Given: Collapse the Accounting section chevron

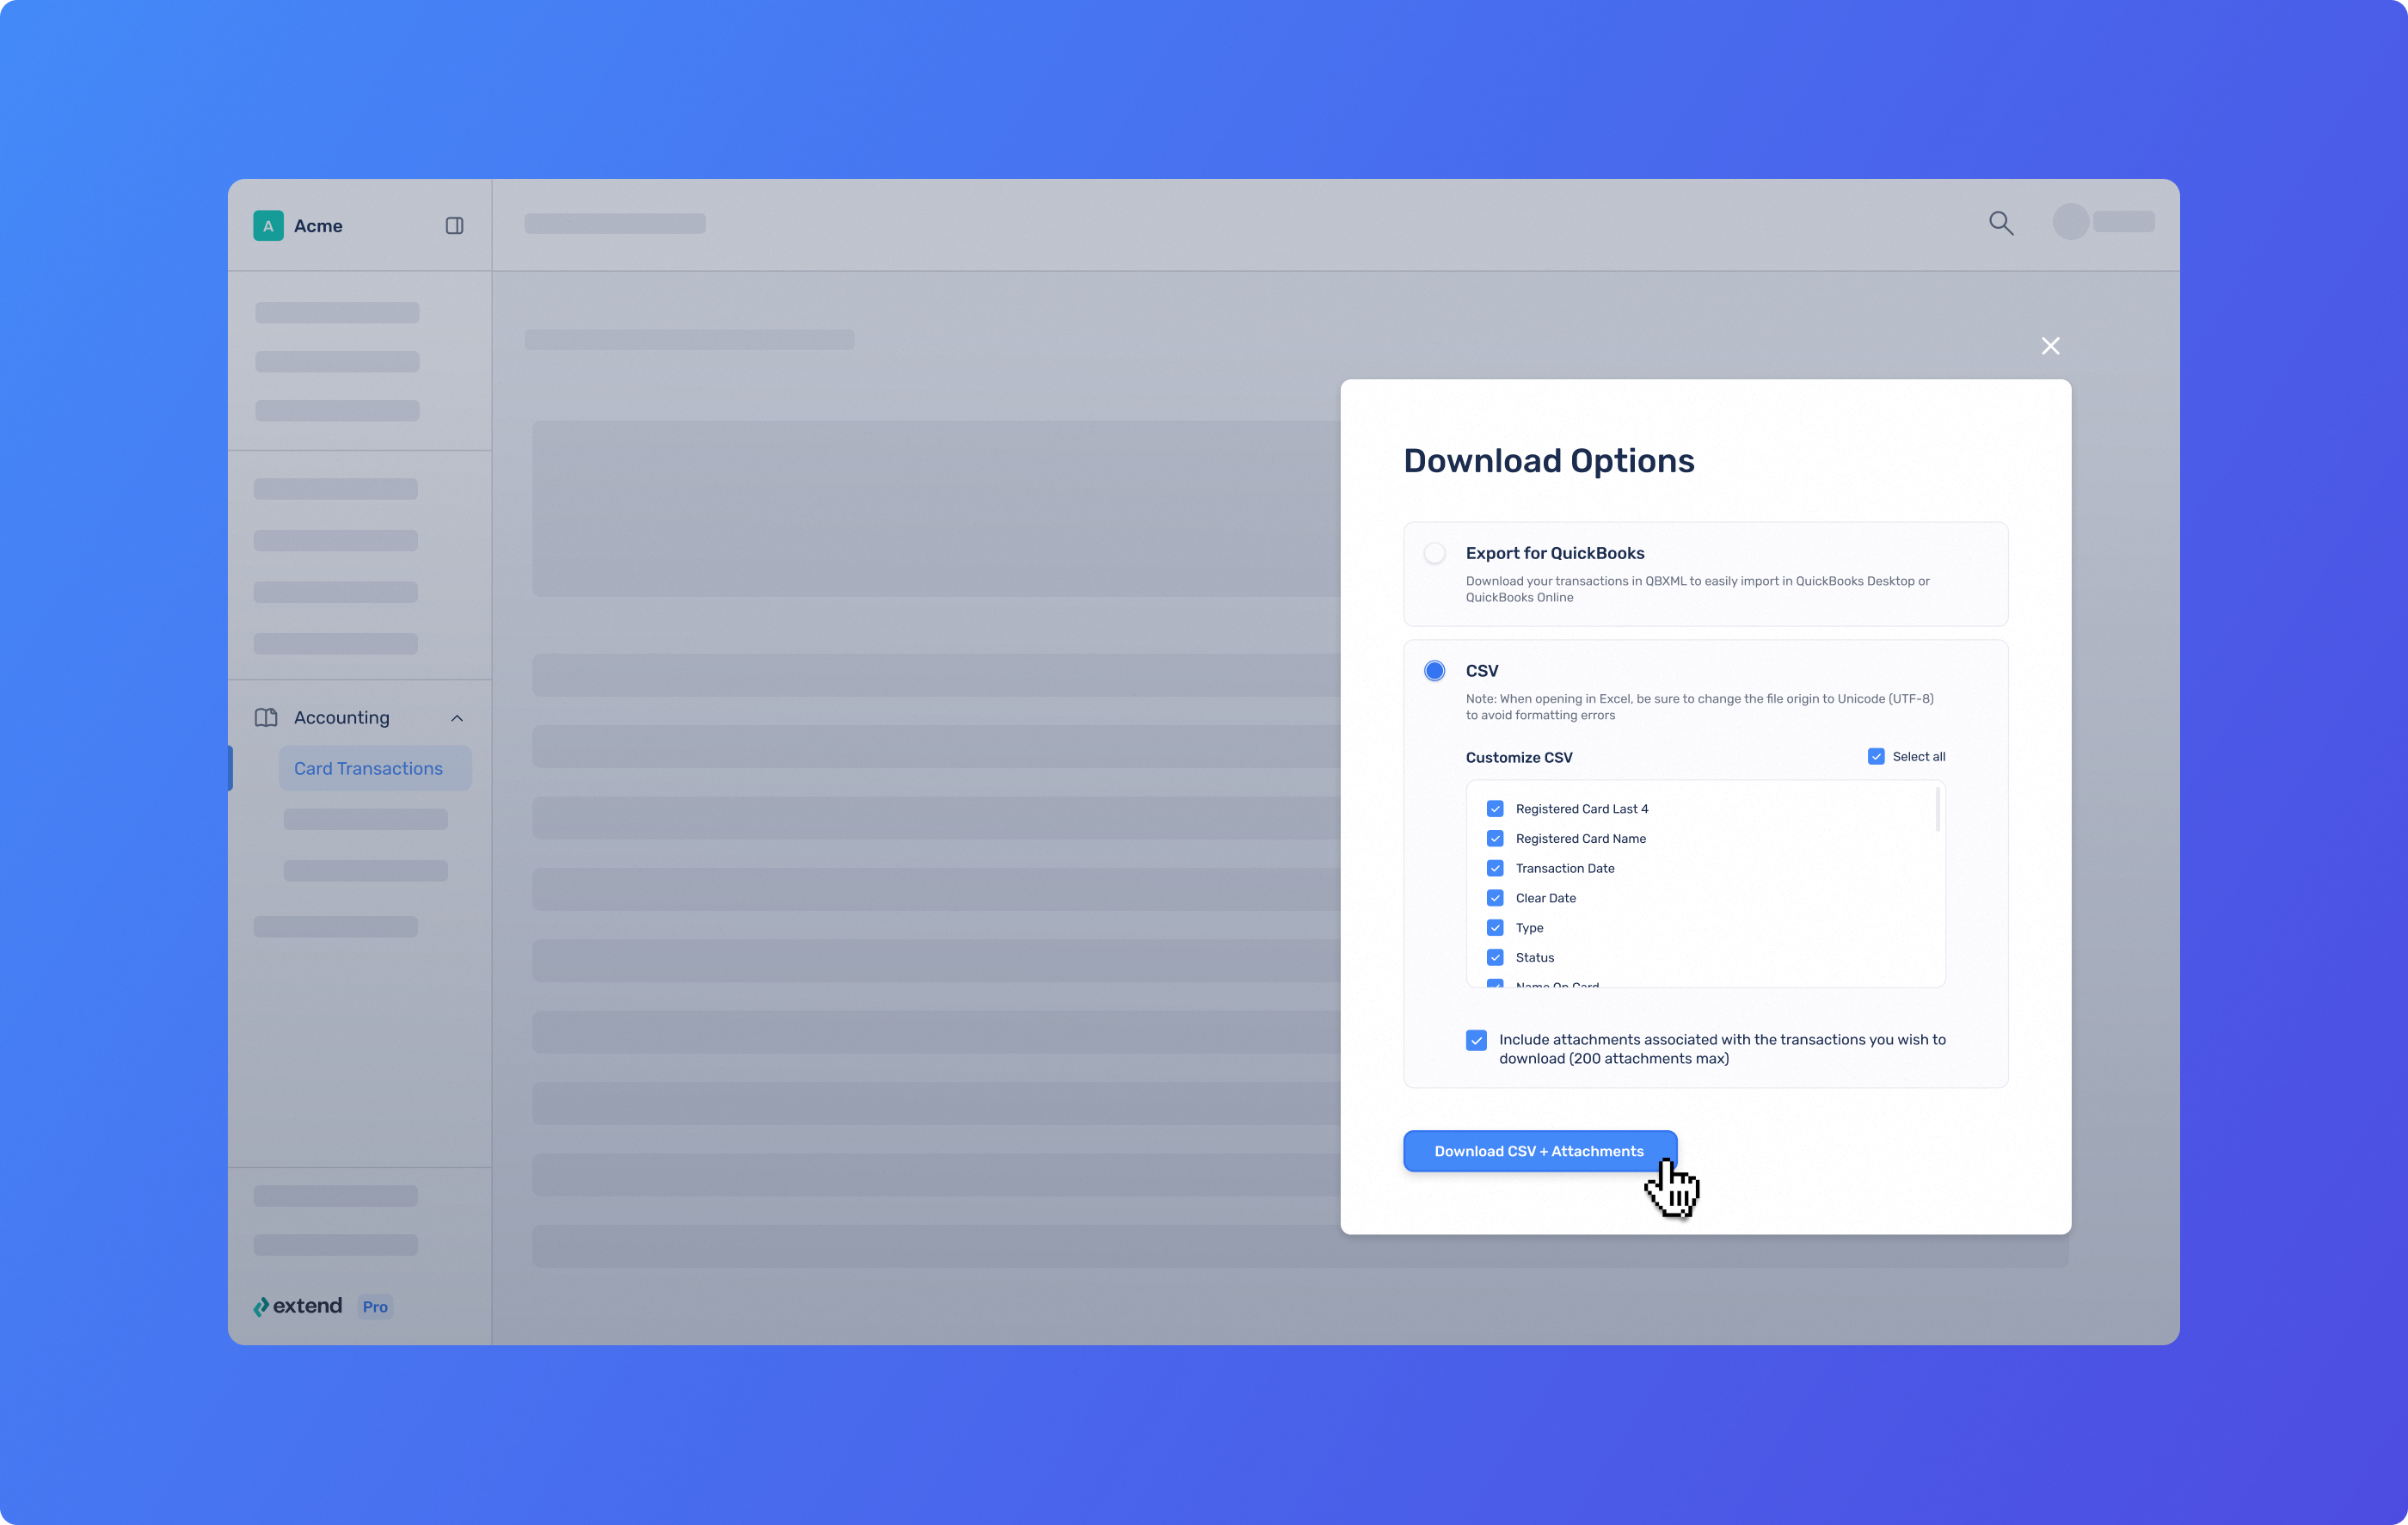Looking at the screenshot, I should 457,718.
